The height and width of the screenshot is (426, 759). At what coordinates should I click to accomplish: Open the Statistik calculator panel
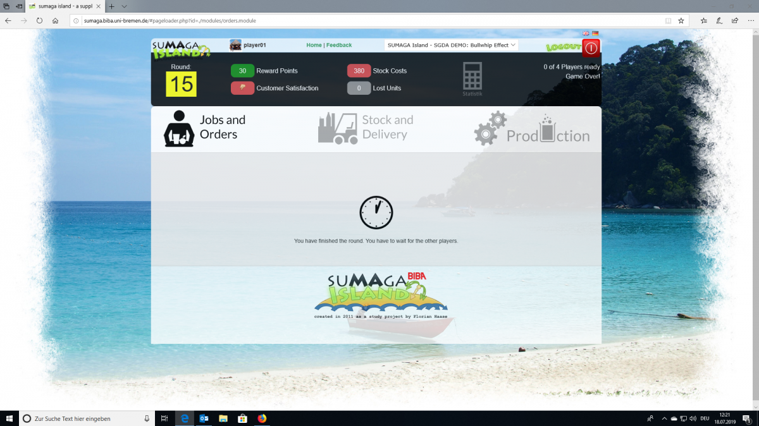tap(472, 77)
